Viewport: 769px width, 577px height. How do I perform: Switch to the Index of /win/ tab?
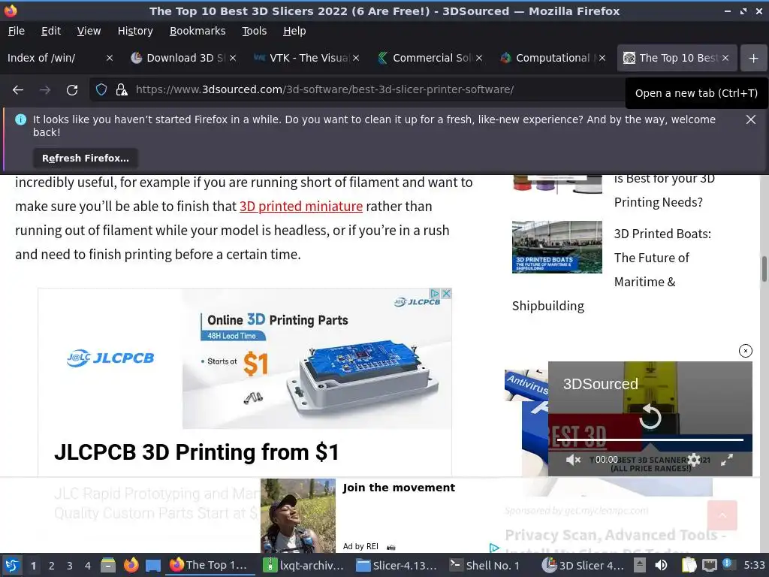click(x=54, y=58)
